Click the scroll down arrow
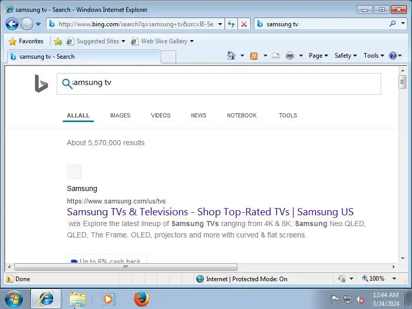 click(403, 259)
